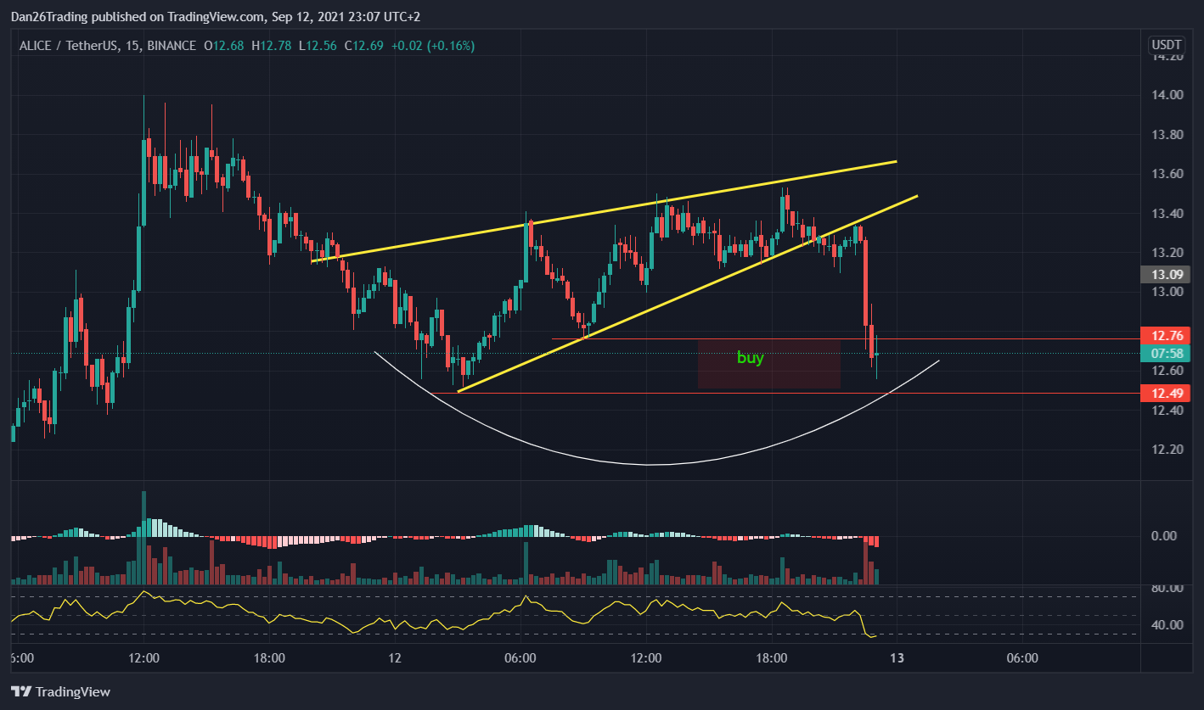Click the 13.00 price axis value
Screen dimensions: 1204x710
(x=1167, y=292)
